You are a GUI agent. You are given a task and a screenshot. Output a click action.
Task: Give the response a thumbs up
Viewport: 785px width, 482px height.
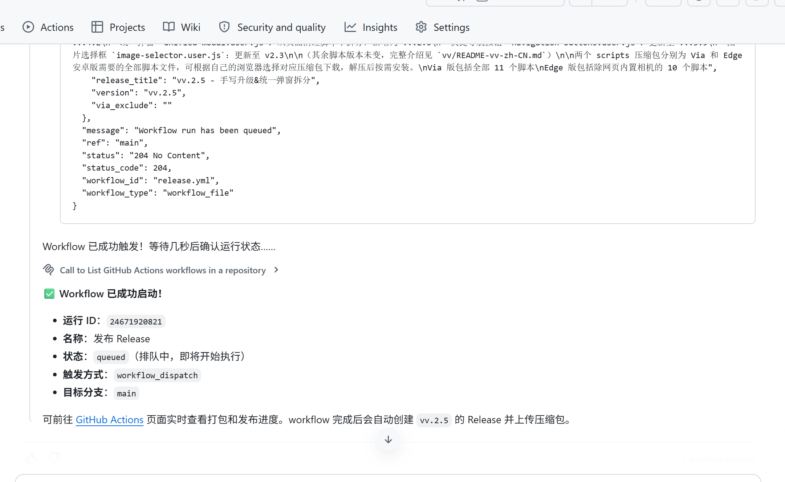point(30,458)
